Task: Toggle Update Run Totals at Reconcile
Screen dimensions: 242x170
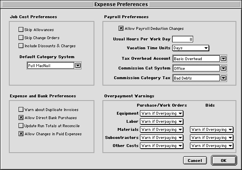Action: [21, 126]
